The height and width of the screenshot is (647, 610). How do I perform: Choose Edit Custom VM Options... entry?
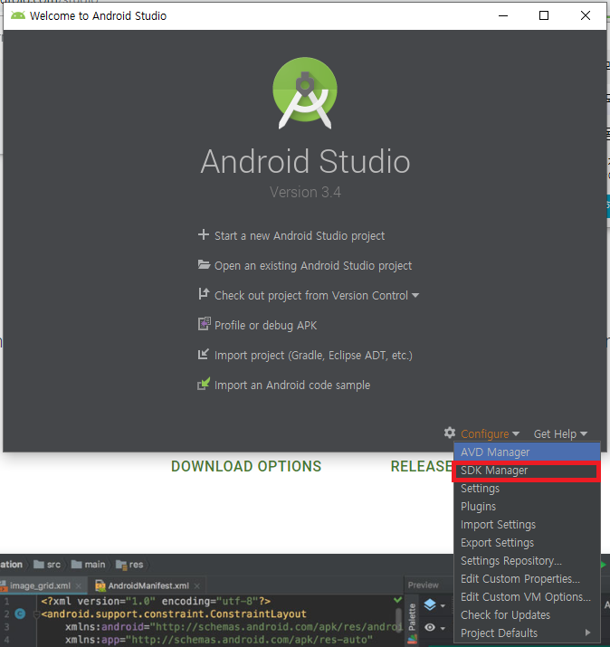[x=527, y=597]
